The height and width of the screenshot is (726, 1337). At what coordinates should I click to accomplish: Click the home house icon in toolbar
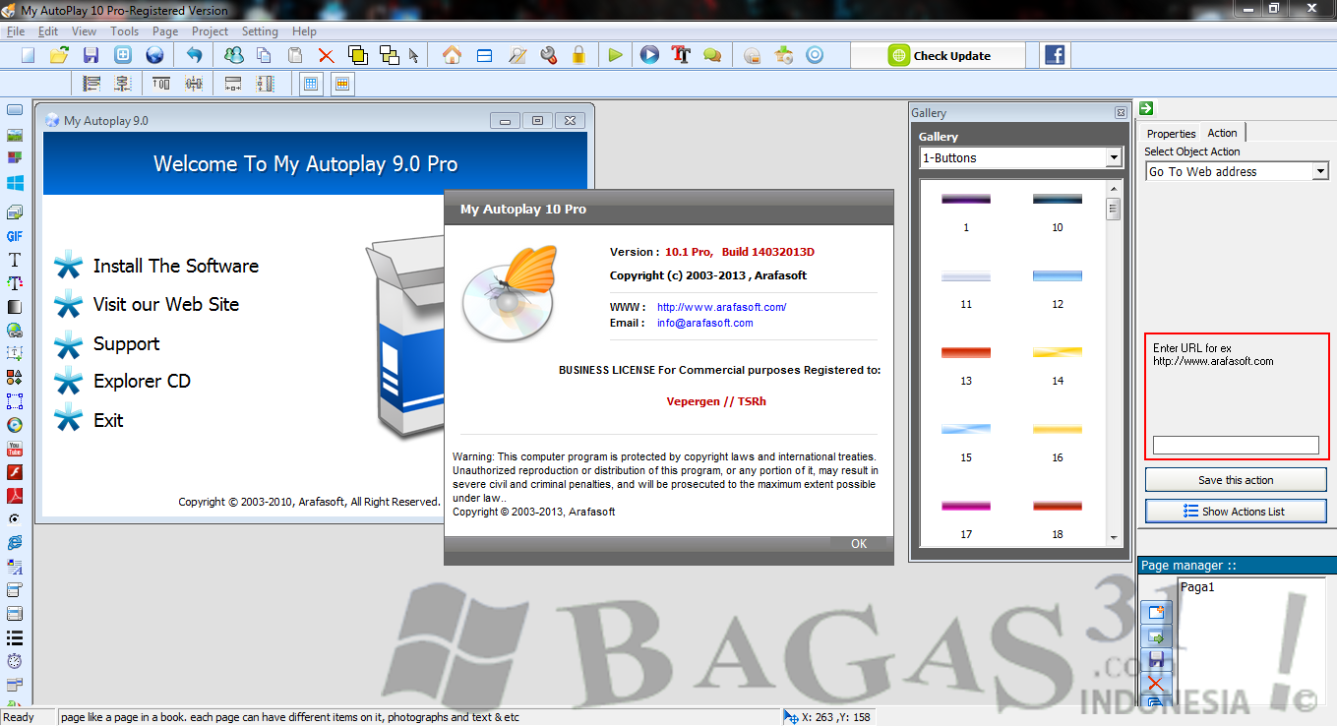(x=452, y=56)
